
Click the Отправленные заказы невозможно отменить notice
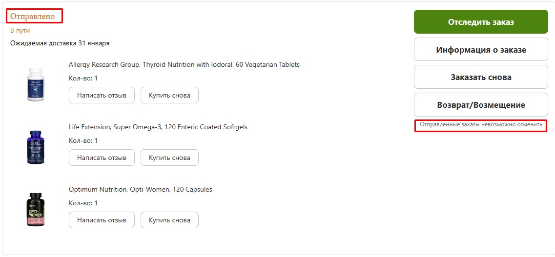(x=481, y=125)
